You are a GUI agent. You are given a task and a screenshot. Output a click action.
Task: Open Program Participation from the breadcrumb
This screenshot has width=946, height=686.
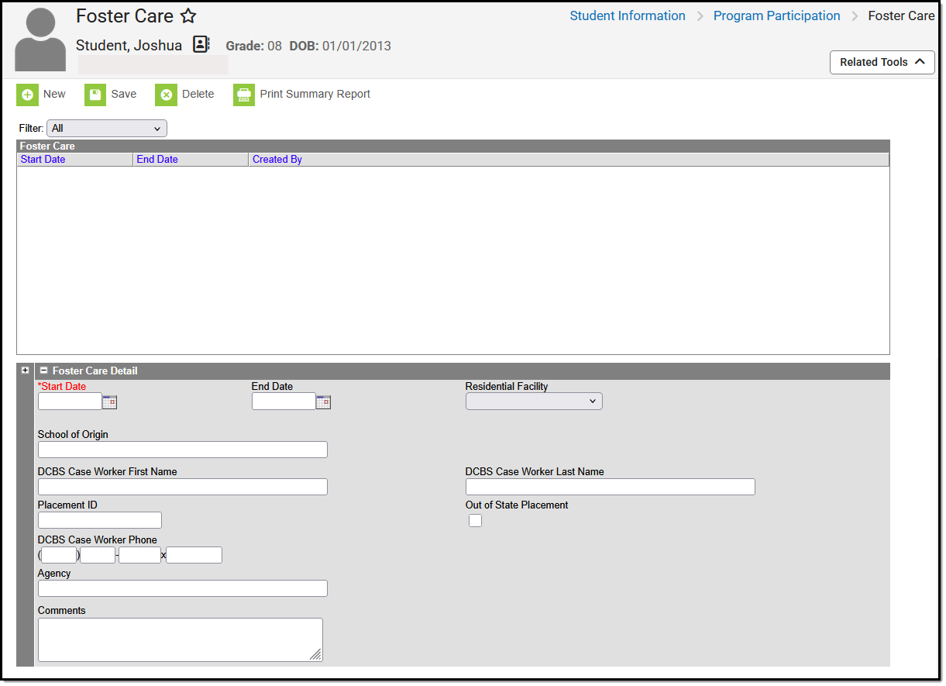776,15
